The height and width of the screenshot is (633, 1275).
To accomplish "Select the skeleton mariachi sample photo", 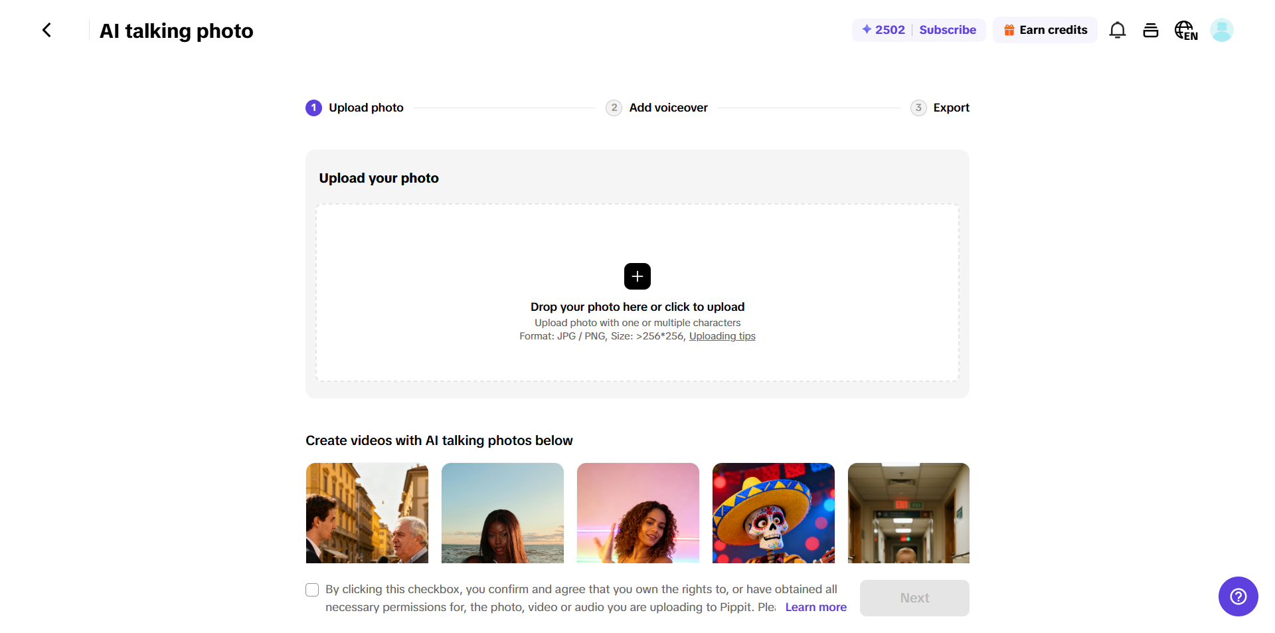I will coord(773,513).
